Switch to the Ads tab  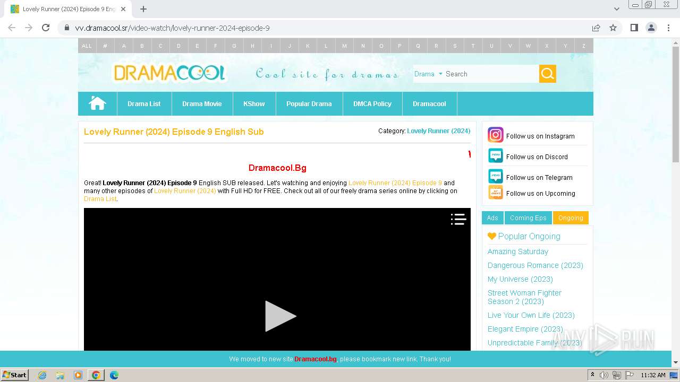[x=492, y=218]
